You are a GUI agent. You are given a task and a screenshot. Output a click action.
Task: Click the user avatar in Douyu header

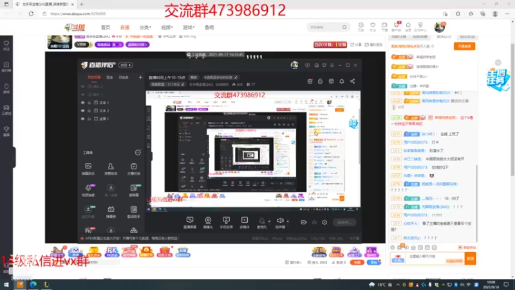click(439, 27)
